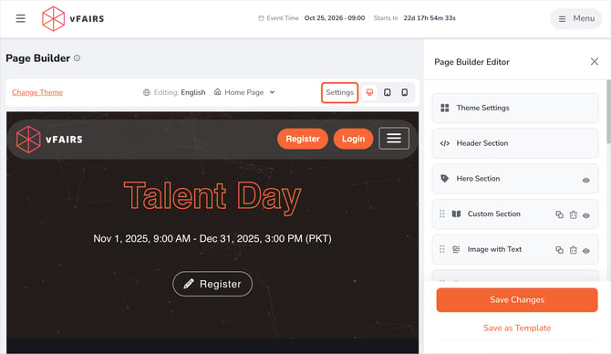This screenshot has width=611, height=354.
Task: Select the event date range text
Action: (212, 238)
